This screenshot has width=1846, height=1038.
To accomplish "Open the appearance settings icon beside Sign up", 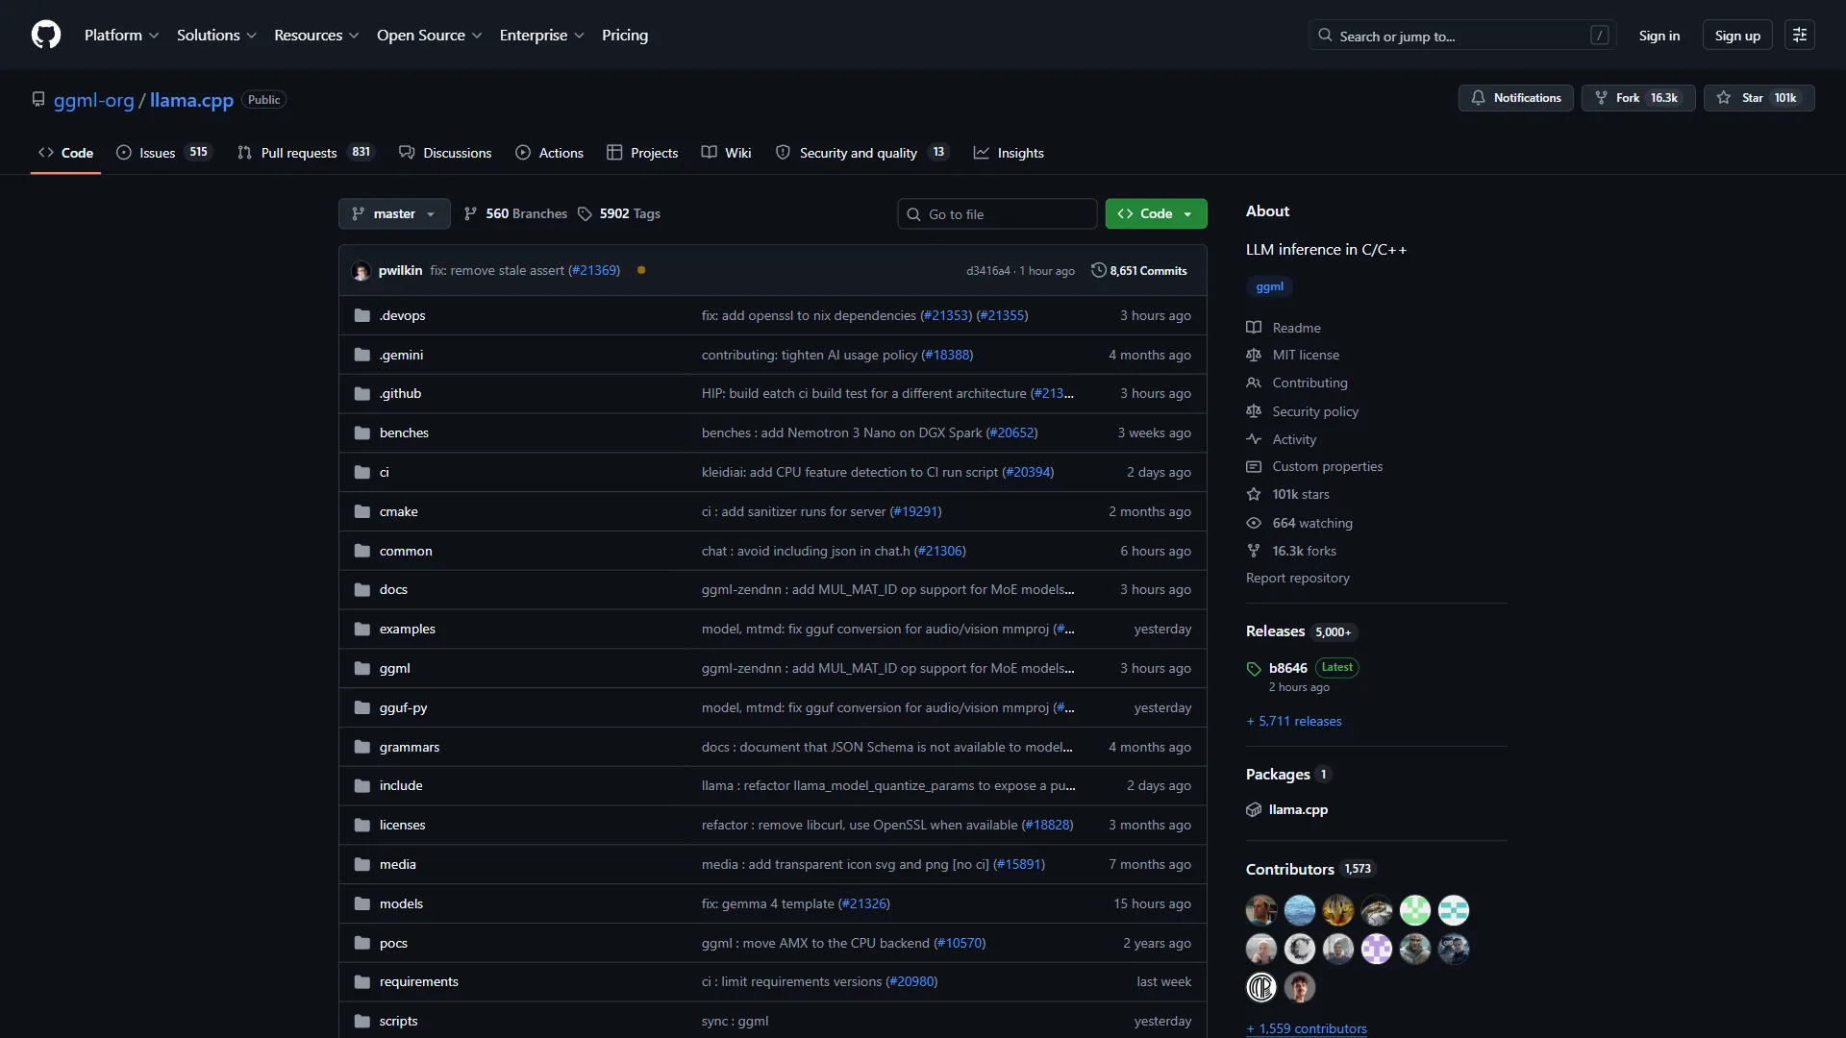I will (1799, 35).
